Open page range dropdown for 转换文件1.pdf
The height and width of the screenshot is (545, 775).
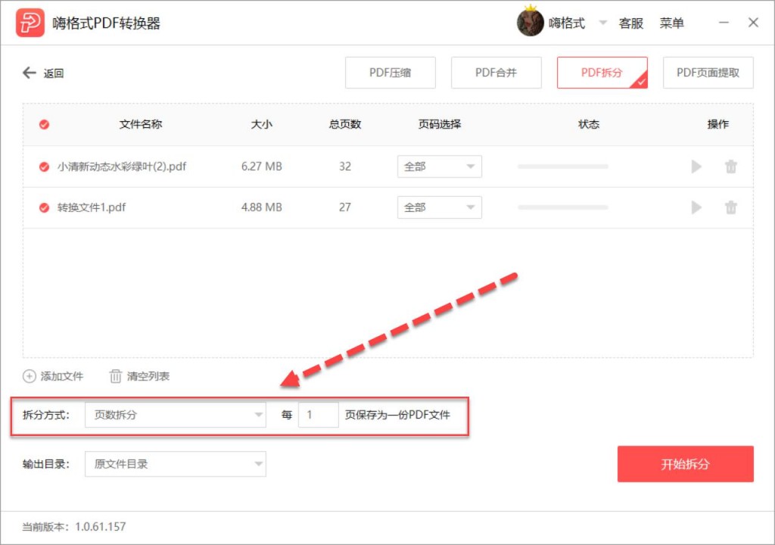tap(440, 207)
